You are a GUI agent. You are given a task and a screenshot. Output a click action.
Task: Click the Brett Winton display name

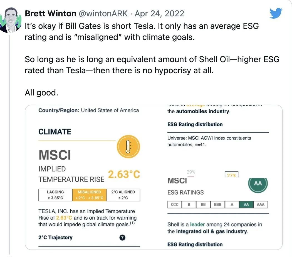pos(50,14)
